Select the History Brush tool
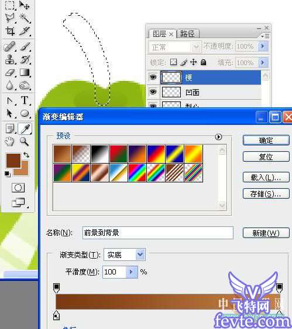Viewport: 292px width, 329px height. pos(25,59)
